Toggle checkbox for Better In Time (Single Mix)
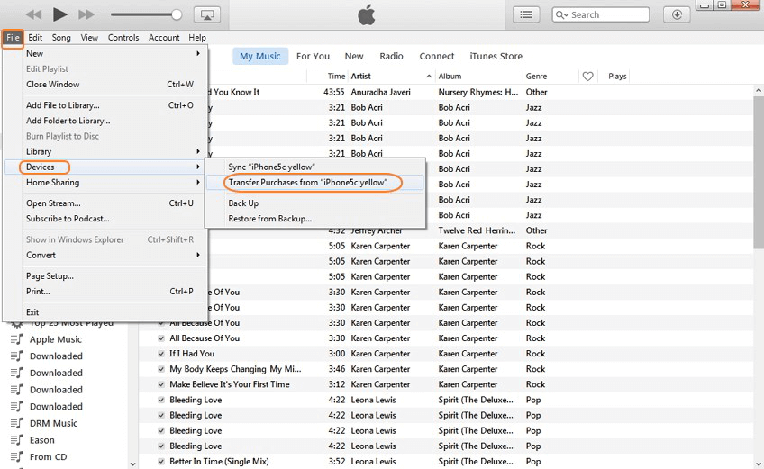The width and height of the screenshot is (764, 469). (161, 462)
